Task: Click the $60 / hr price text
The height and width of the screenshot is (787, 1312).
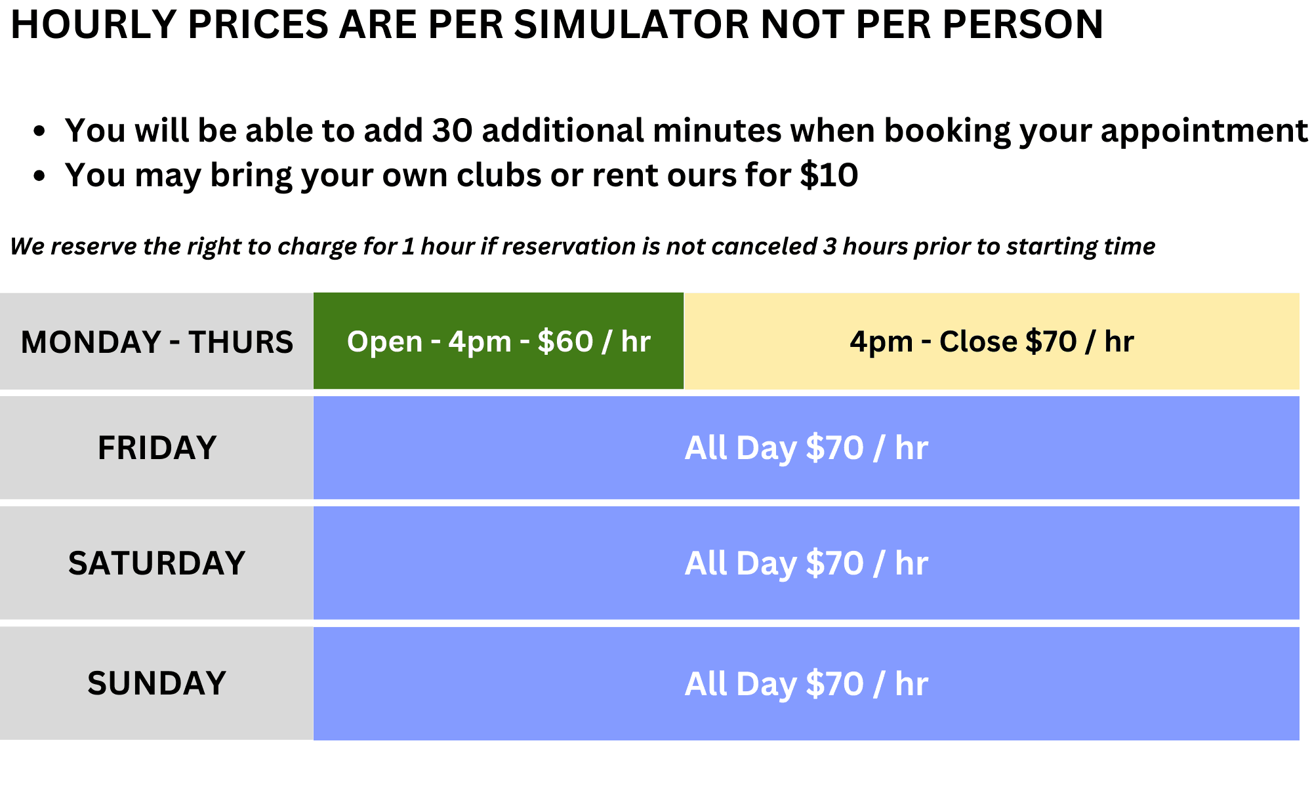Action: [x=594, y=341]
